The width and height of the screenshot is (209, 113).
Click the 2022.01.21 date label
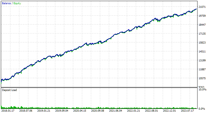[134, 110]
